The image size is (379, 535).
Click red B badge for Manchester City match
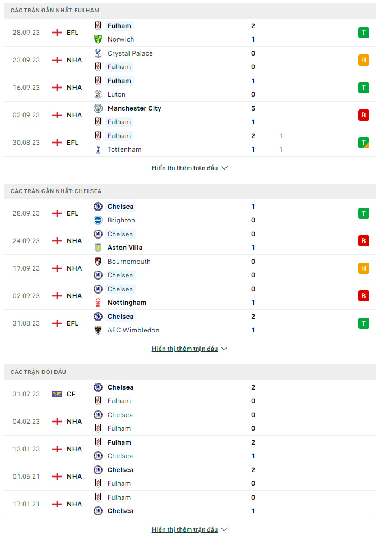[364, 115]
